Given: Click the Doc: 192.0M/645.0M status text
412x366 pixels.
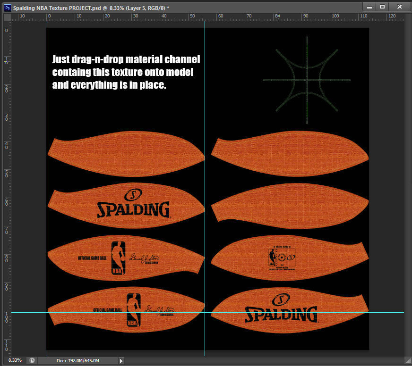Looking at the screenshot, I should pyautogui.click(x=78, y=360).
